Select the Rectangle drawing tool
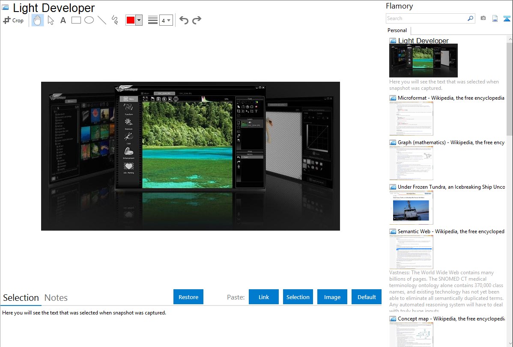513x347 pixels. (x=76, y=20)
